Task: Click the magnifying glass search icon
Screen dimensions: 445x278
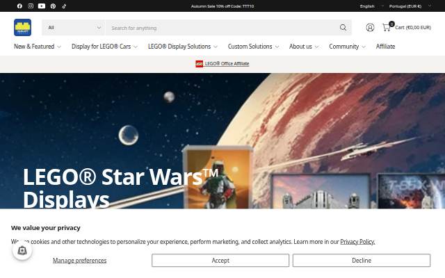Action: click(343, 28)
